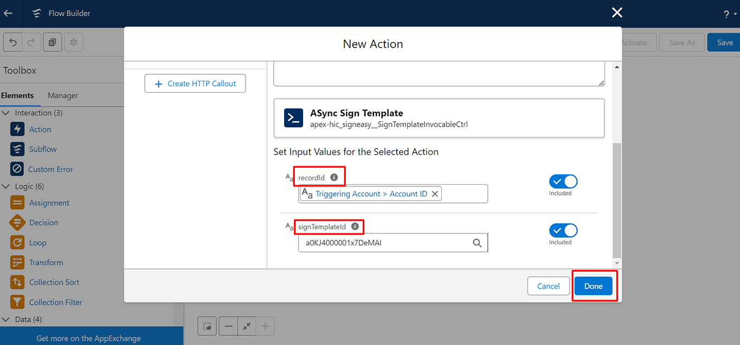Screen dimensions: 740x345
Task: Click the Cancel button
Action: (549, 286)
